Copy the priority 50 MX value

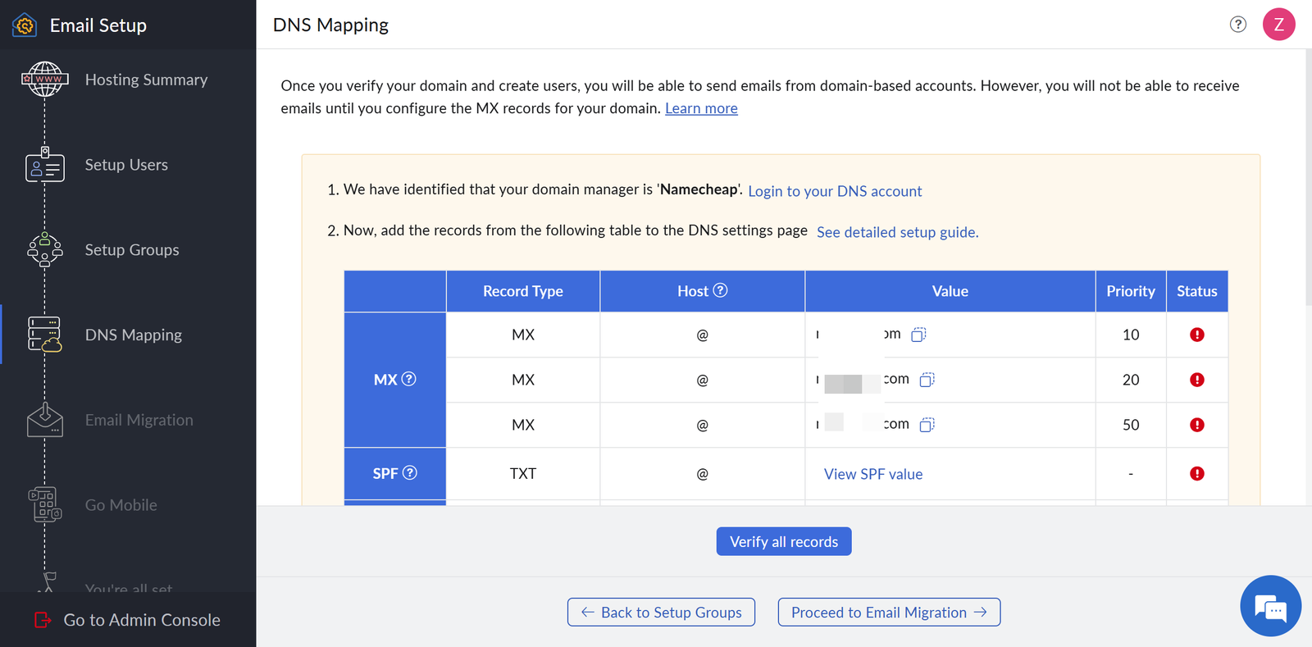pos(927,425)
